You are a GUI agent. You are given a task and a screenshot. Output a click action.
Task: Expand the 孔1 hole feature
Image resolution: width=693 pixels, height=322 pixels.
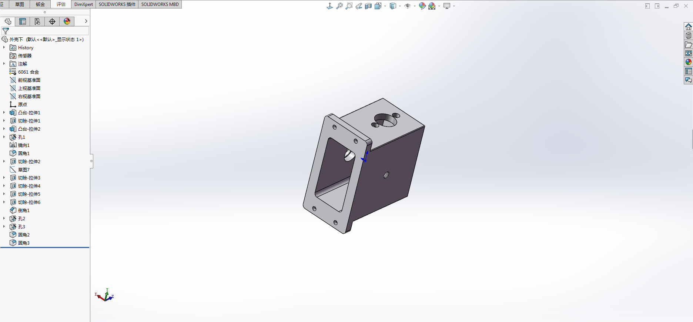[x=4, y=137]
